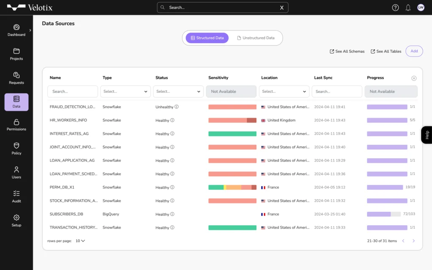This screenshot has width=432, height=270.
Task: Show status info for TRANSACTION_HISTORY row
Action: point(172,227)
